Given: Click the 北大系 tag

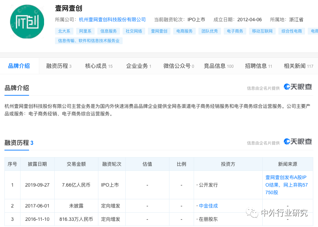Looking at the screenshot, I should point(64,31).
